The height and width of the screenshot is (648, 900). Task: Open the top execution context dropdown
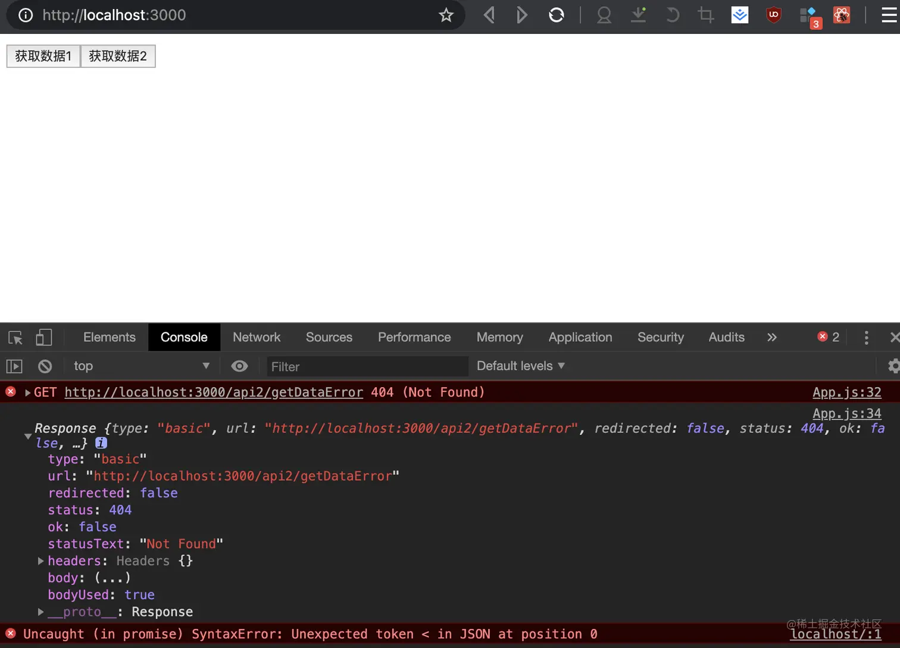pos(141,366)
